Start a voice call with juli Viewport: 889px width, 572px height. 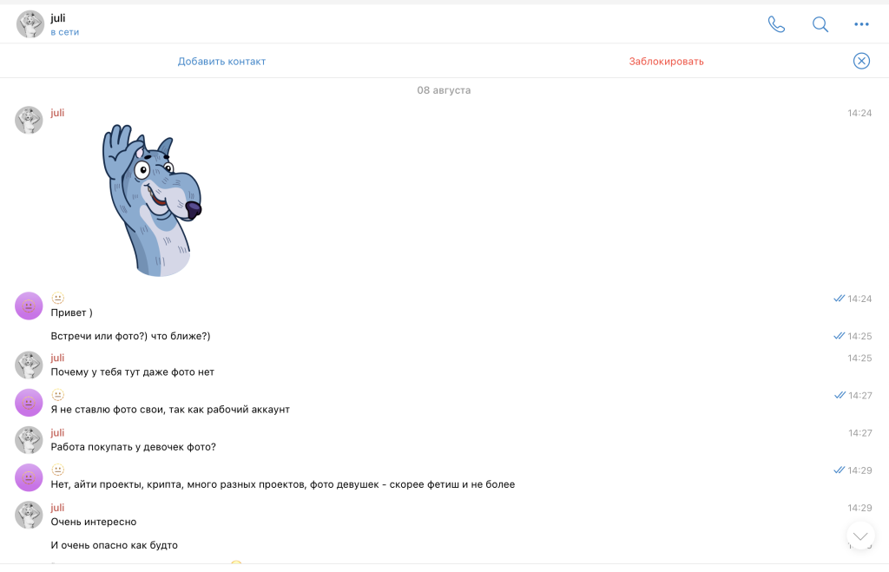776,24
